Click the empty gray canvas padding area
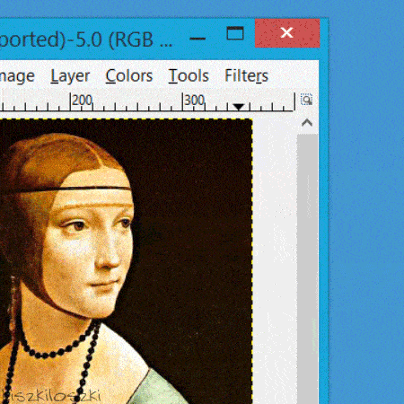 click(x=275, y=260)
